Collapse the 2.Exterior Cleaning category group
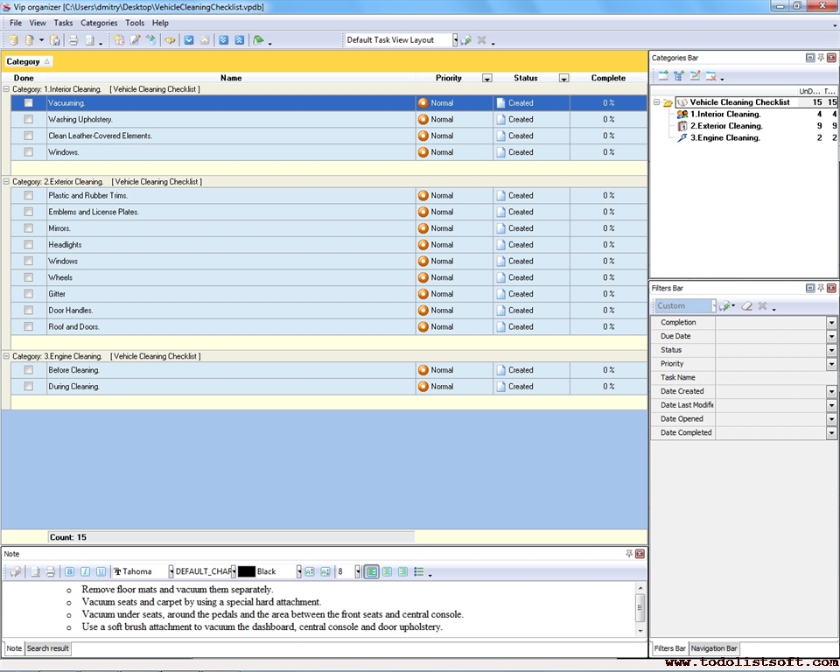The image size is (840, 672). pyautogui.click(x=7, y=182)
